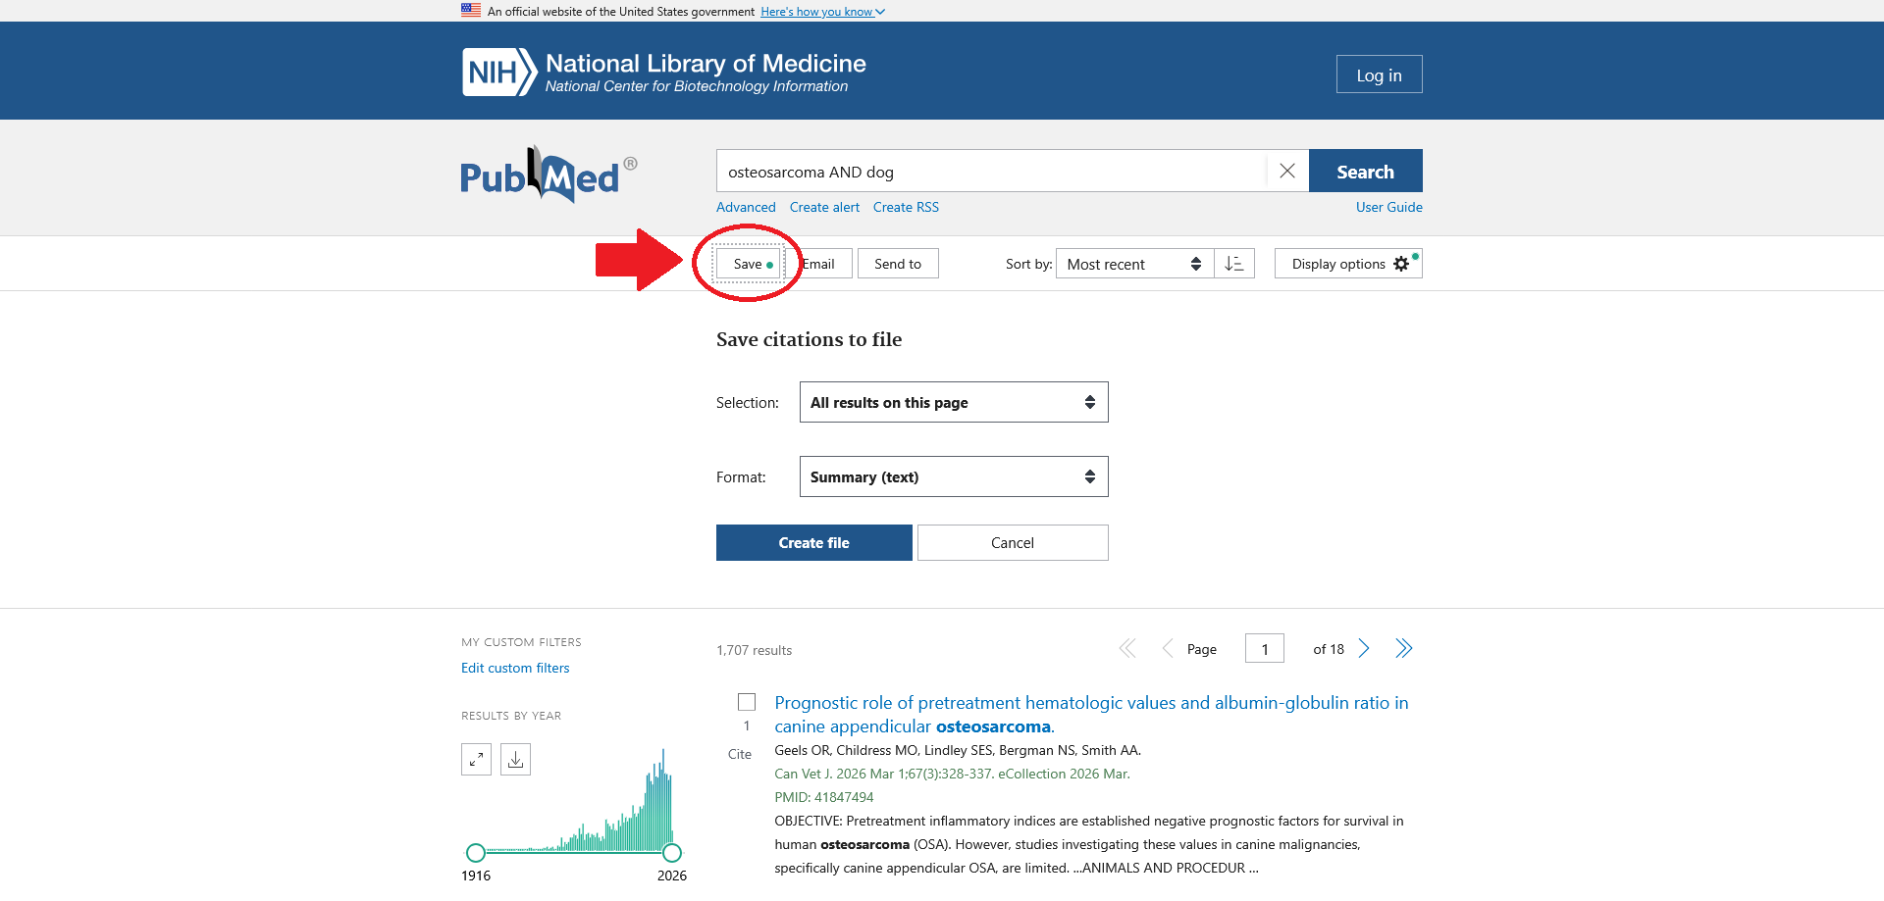Click the Save button
The width and height of the screenshot is (1884, 901).
click(749, 264)
